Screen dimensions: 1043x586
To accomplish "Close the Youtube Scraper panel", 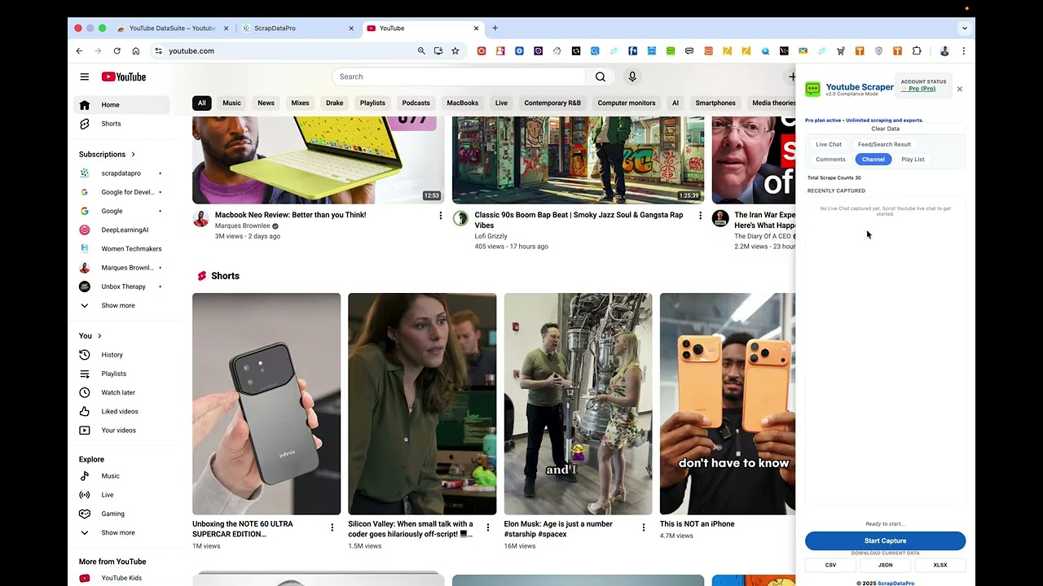I will 959,90.
